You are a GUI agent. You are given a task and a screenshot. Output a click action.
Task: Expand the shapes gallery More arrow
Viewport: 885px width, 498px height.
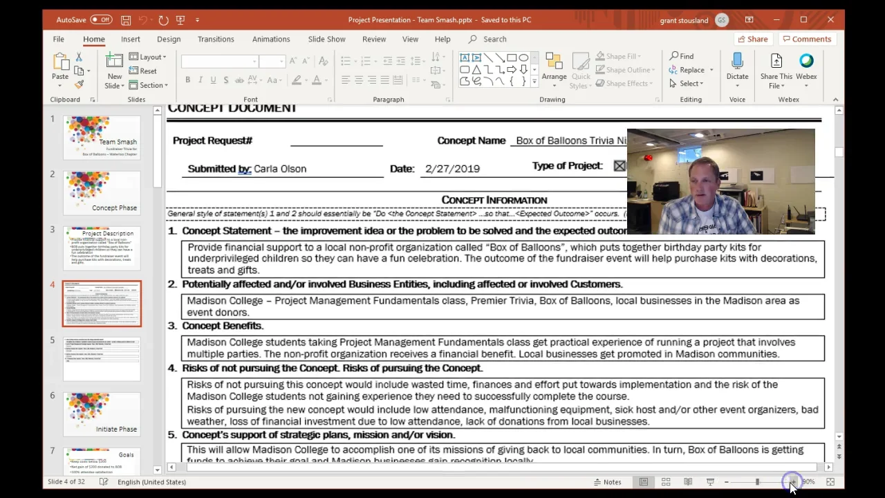coord(534,82)
